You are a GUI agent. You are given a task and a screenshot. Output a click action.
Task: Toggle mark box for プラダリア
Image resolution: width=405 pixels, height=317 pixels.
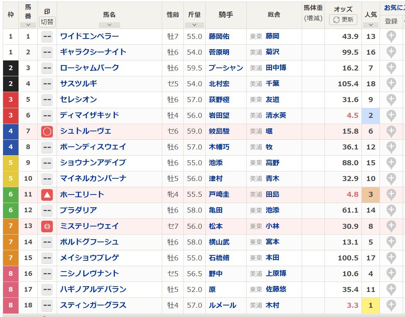tap(47, 210)
